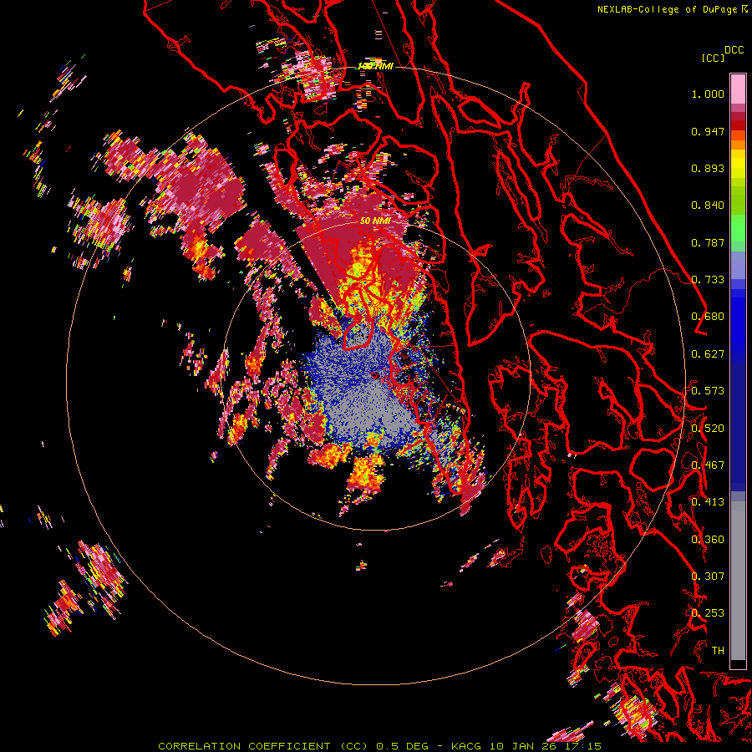Click the 0.307 legend value
The height and width of the screenshot is (752, 752).
708,577
